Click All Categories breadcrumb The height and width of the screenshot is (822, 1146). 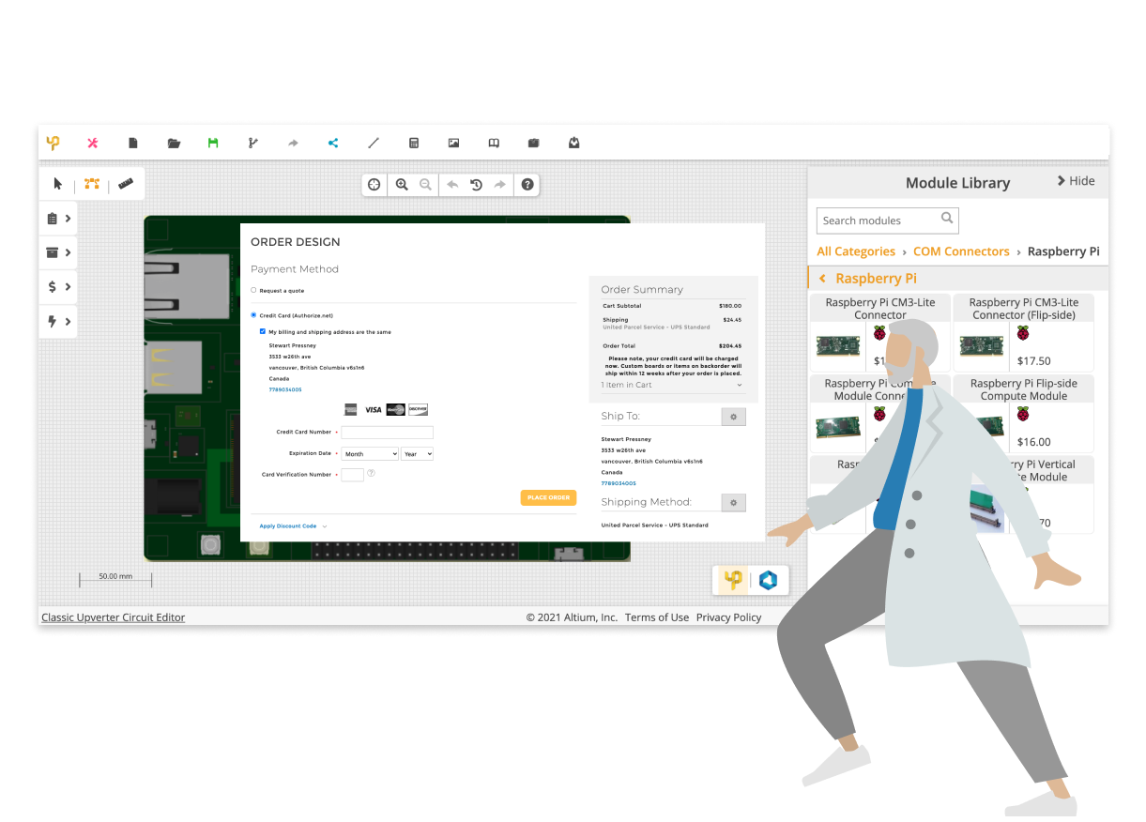click(x=856, y=251)
